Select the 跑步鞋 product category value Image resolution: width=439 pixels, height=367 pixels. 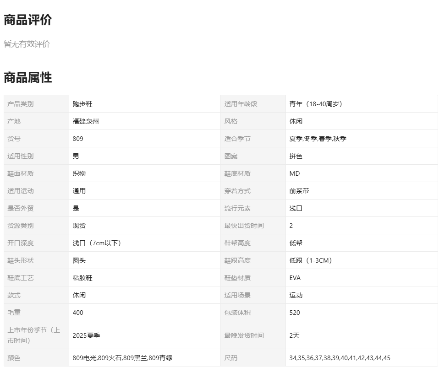click(82, 104)
